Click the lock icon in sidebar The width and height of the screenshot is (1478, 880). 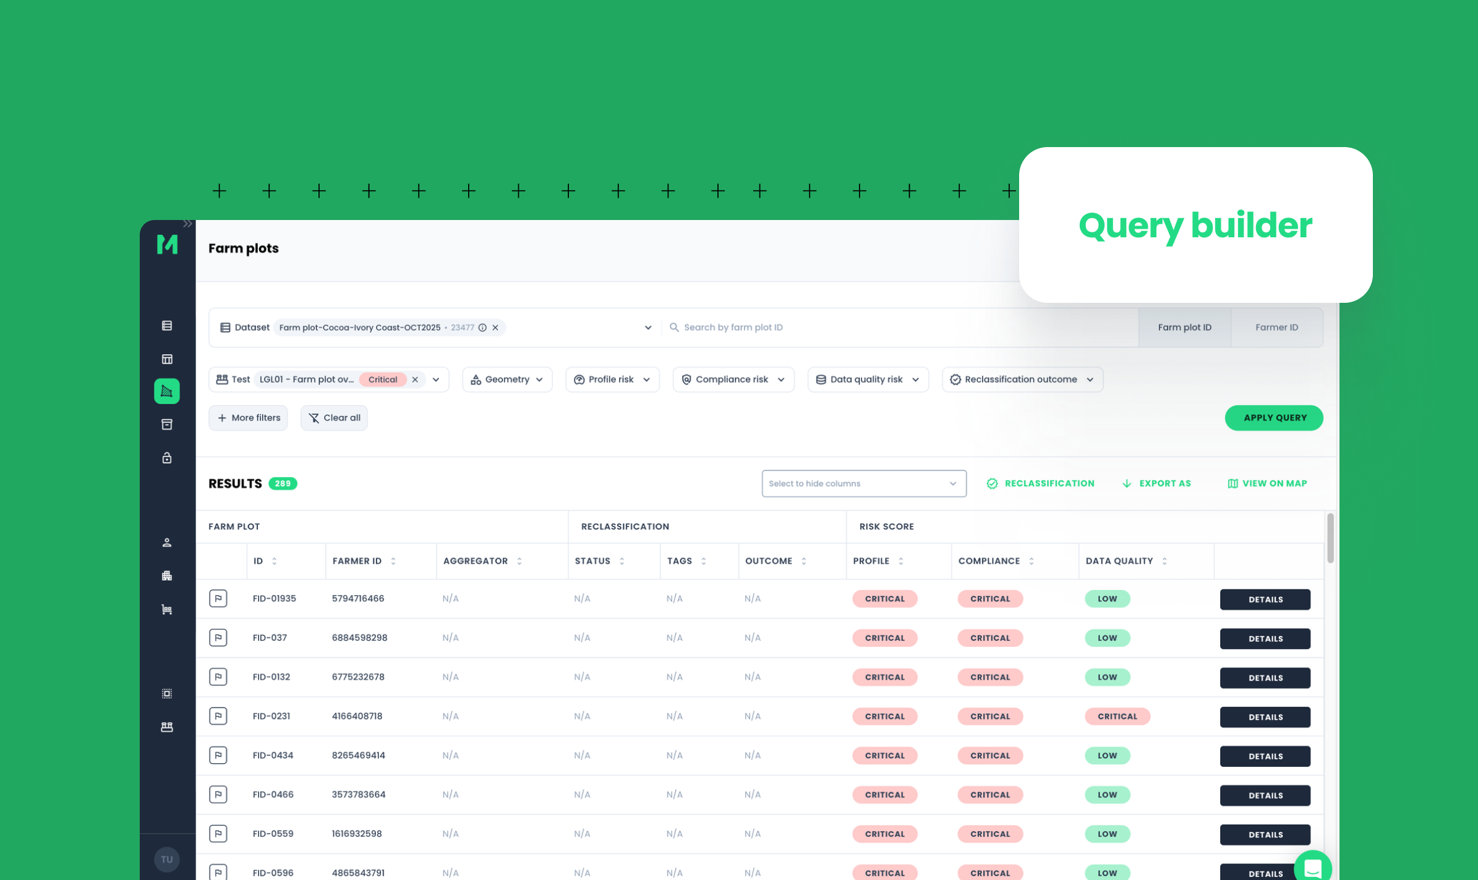point(166,458)
